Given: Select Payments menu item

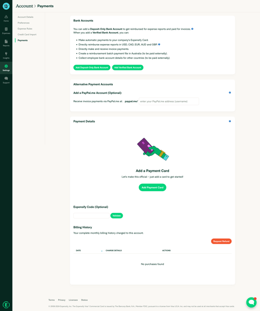Looking at the screenshot, I should [x=23, y=40].
